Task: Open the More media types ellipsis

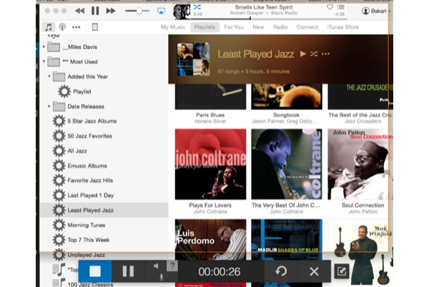Action: click(76, 27)
